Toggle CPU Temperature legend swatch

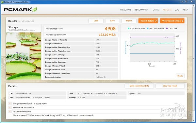click(x=129, y=28)
